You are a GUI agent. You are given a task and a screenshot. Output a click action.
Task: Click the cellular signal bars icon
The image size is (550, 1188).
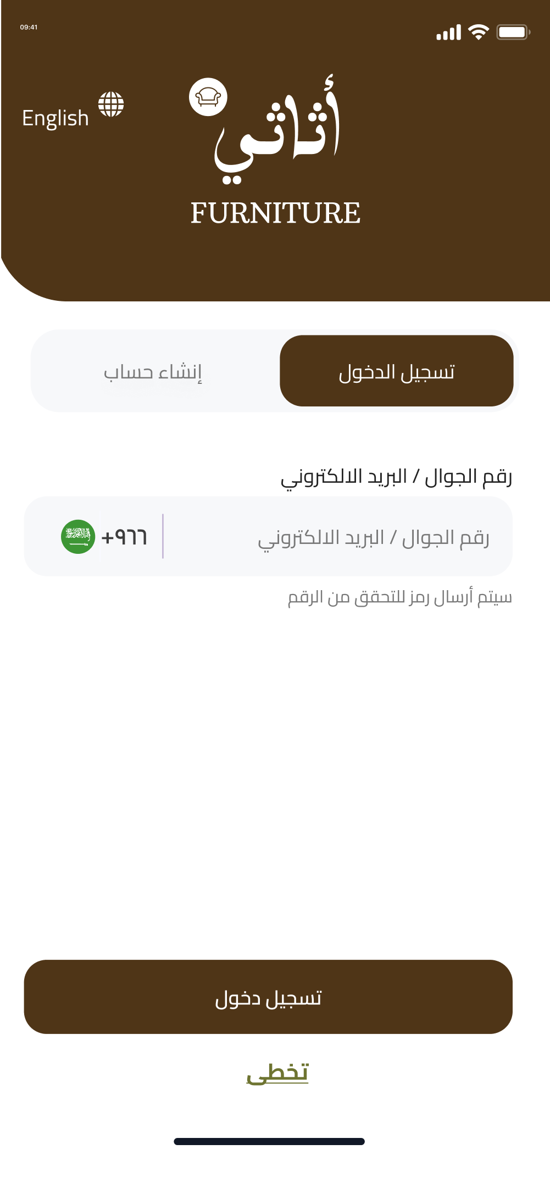click(448, 33)
